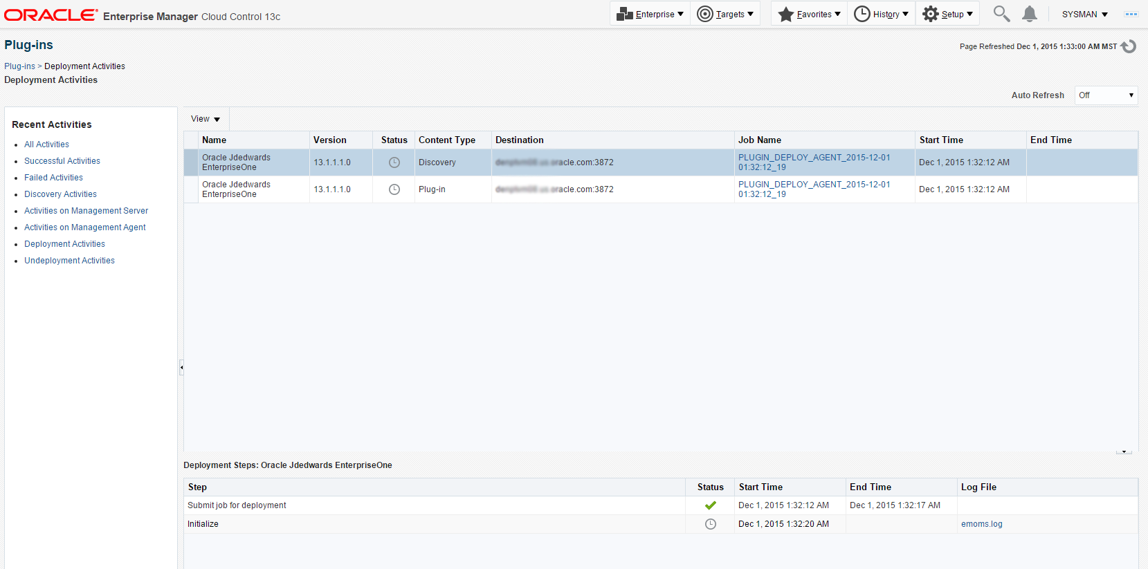The height and width of the screenshot is (569, 1148).
Task: Select the Plug-in row selector cell
Action: [x=190, y=189]
